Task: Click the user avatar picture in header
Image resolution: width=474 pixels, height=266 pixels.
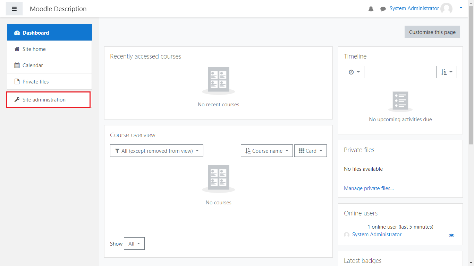Action: click(x=446, y=9)
